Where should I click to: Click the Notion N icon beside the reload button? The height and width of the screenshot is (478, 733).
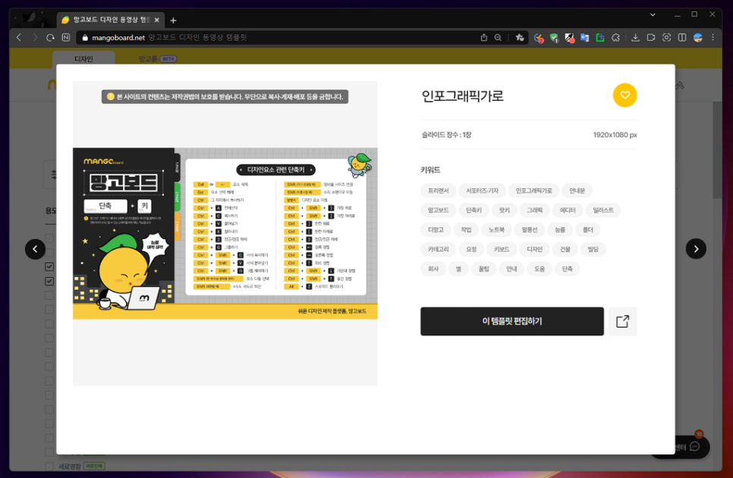(66, 37)
